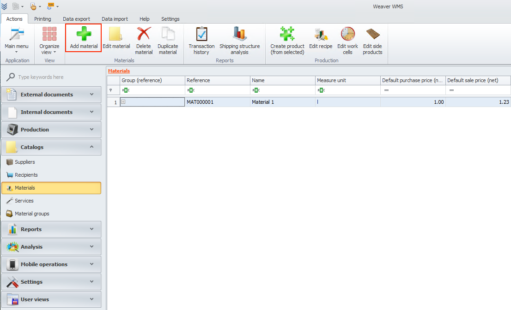Click the Group (reference) filter cell
The width and height of the screenshot is (511, 310).
(x=152, y=90)
